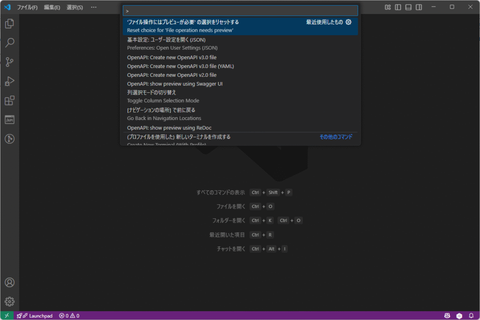Click フォルダーを開く hint text
This screenshot has height=320, width=480.
pyautogui.click(x=229, y=221)
